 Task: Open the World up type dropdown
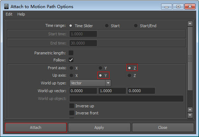click(90, 83)
